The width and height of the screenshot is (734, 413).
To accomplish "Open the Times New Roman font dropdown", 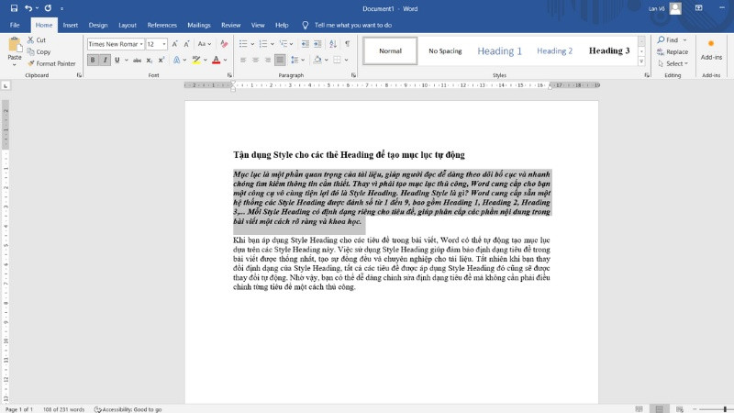I will click(139, 44).
